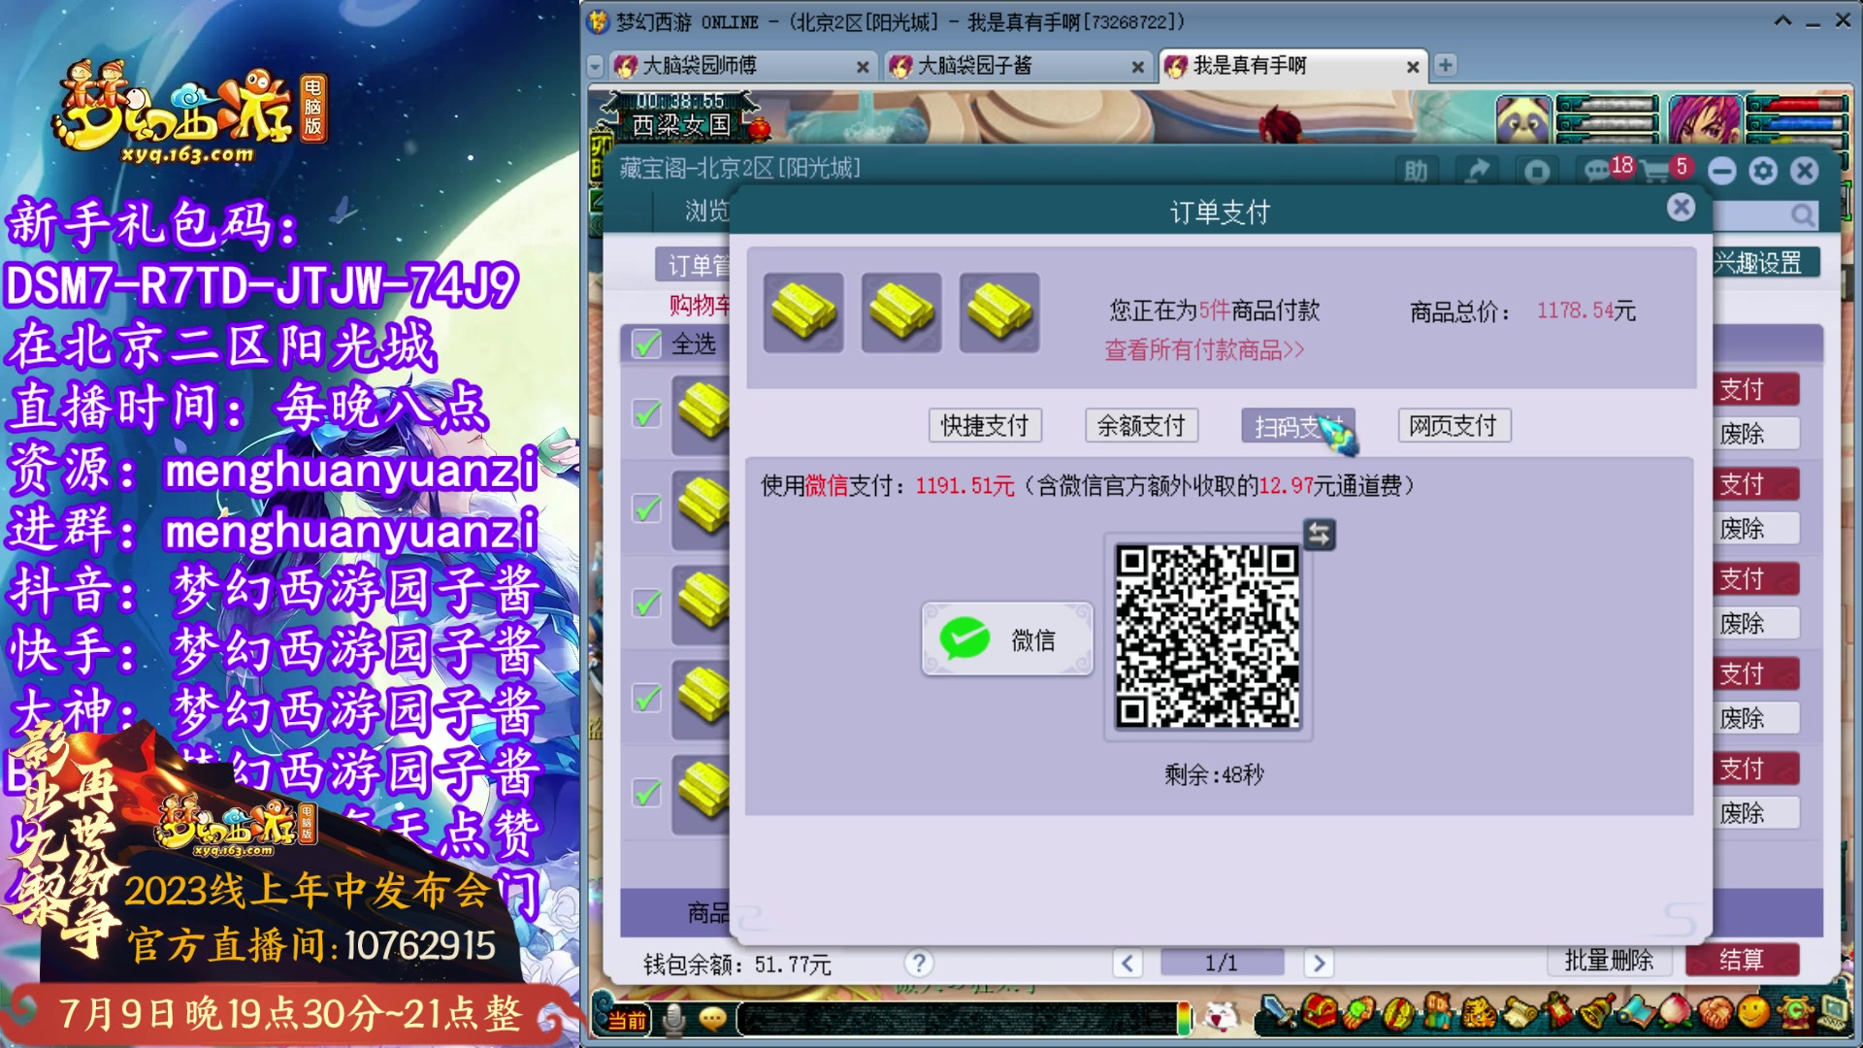1863x1048 pixels.
Task: Click the 兴趣设置 button
Action: [1765, 263]
